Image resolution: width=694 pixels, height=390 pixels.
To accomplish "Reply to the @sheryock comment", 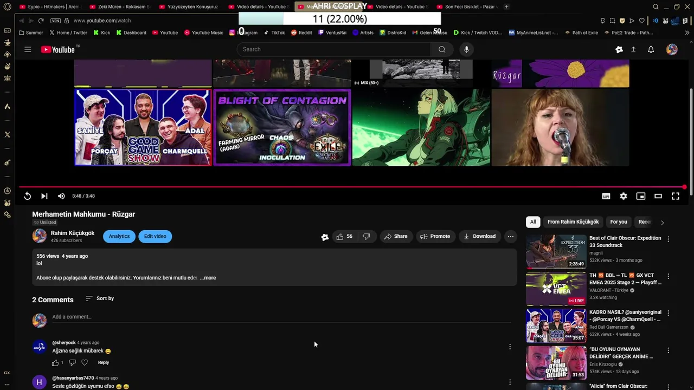I will (x=104, y=362).
